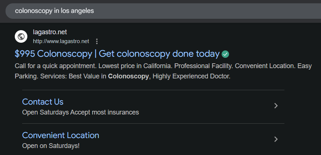321x155 pixels.
Task: Click the 'Open on Saturdays!' text
Action: pyautogui.click(x=51, y=145)
